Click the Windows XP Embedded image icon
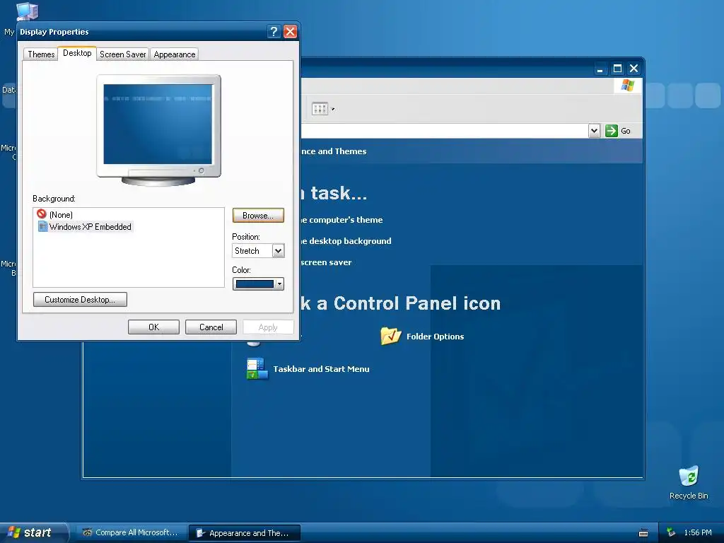 (x=42, y=226)
